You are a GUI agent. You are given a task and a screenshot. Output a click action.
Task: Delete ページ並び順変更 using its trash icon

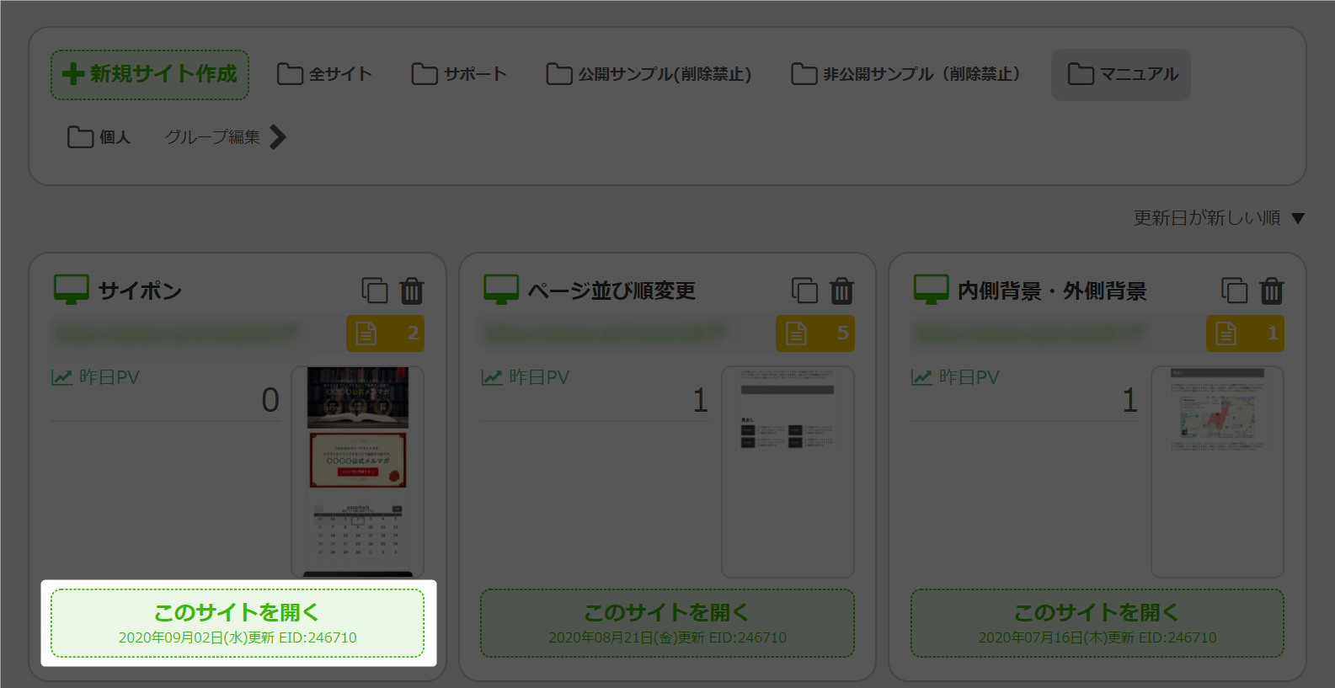(x=841, y=291)
